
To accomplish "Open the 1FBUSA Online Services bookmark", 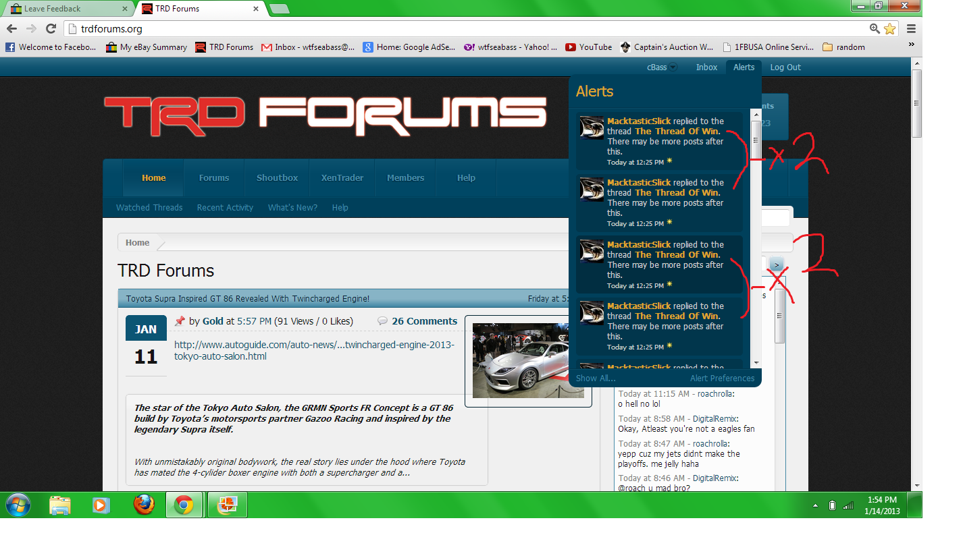I will [769, 47].
